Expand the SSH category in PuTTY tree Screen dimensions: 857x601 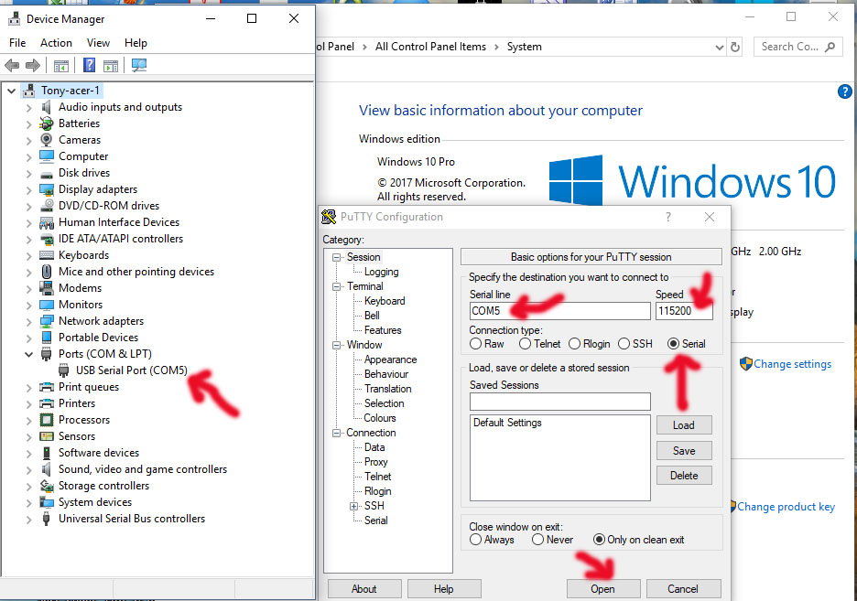[x=353, y=506]
